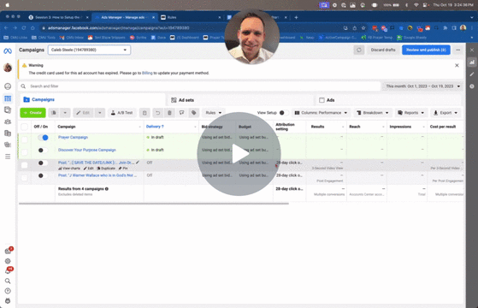Click the pencil edit icon in the right rail
Viewport: 478px width, 308px height.
pos(472,74)
